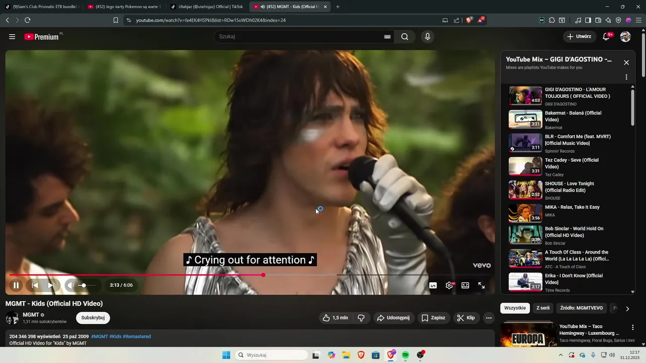Open Spotify from Windows taskbar
Screen dimensions: 646x363
coord(405,355)
